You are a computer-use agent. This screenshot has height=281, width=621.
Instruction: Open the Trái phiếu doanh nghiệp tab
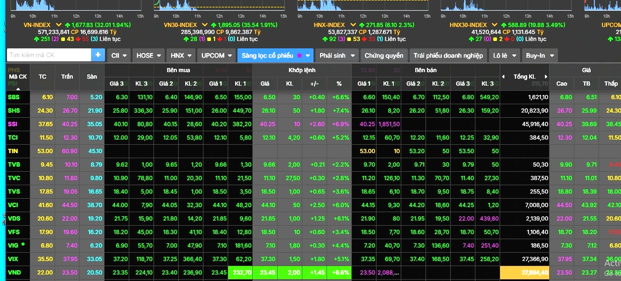pyautogui.click(x=448, y=55)
